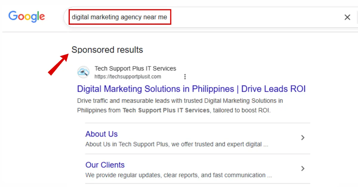Click inside the Google search input field
The width and height of the screenshot is (358, 187).
point(209,17)
